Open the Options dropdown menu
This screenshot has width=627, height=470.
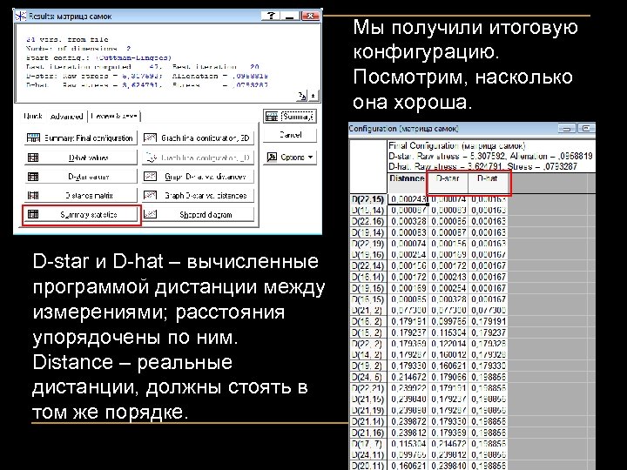(290, 157)
